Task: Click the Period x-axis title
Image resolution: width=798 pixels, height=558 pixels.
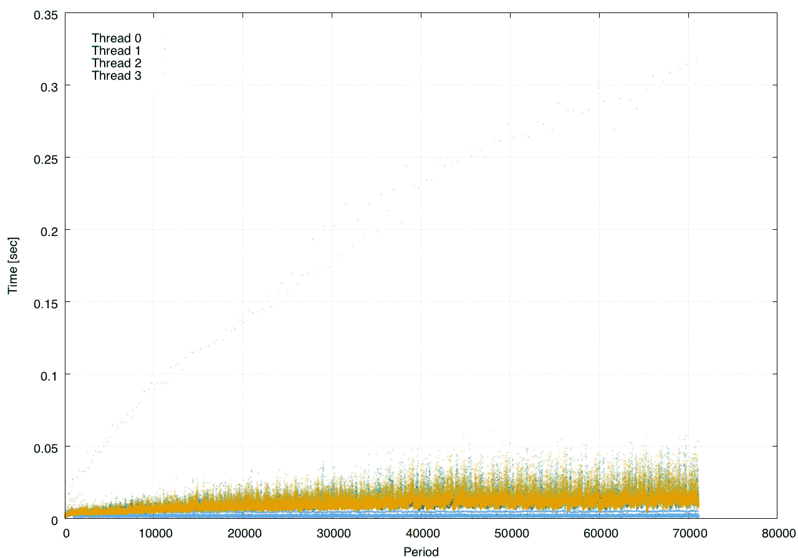Action: tap(421, 552)
